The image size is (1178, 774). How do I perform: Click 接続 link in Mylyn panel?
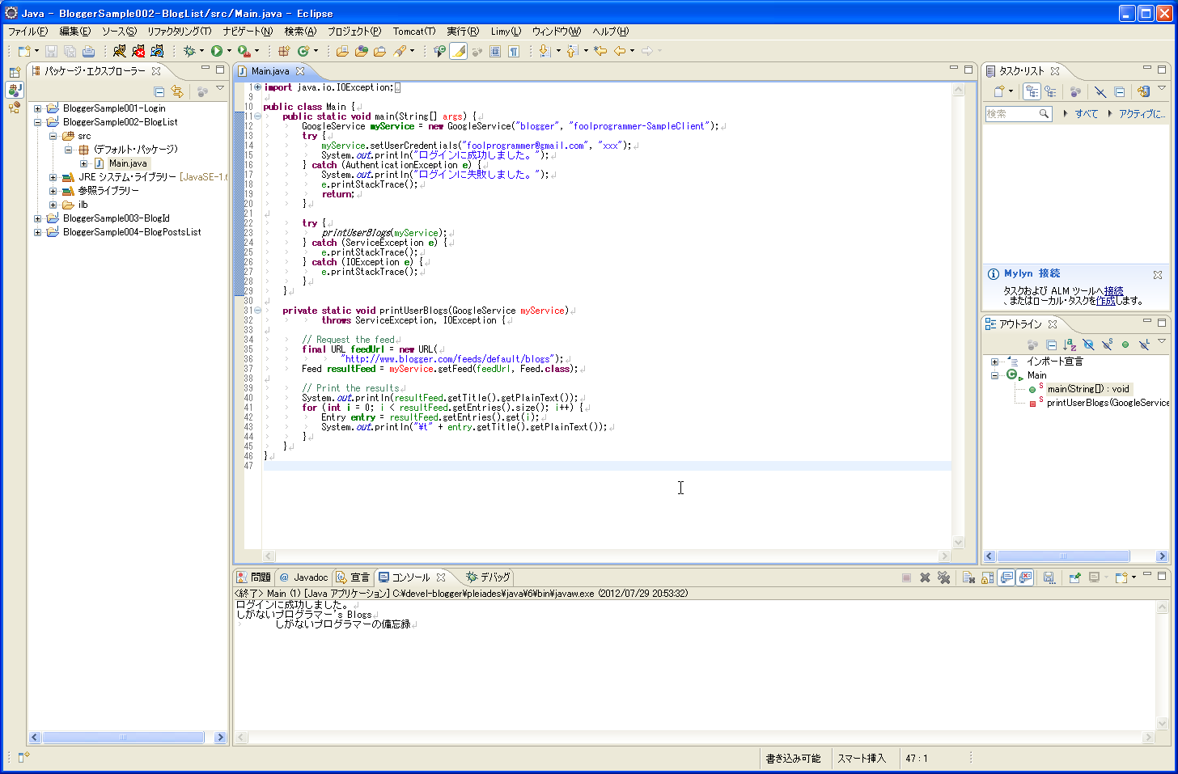[1113, 291]
